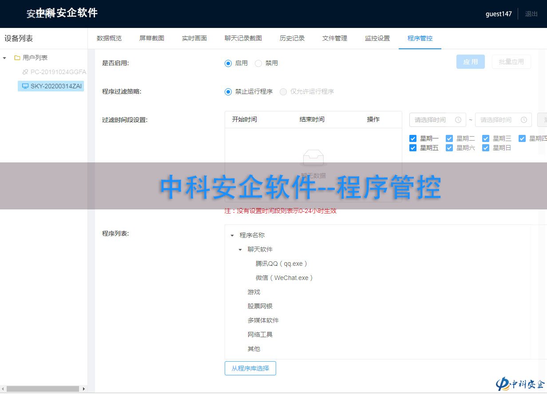547x394 pixels.
Task: Select the 程序管控 tab
Action: coord(420,39)
